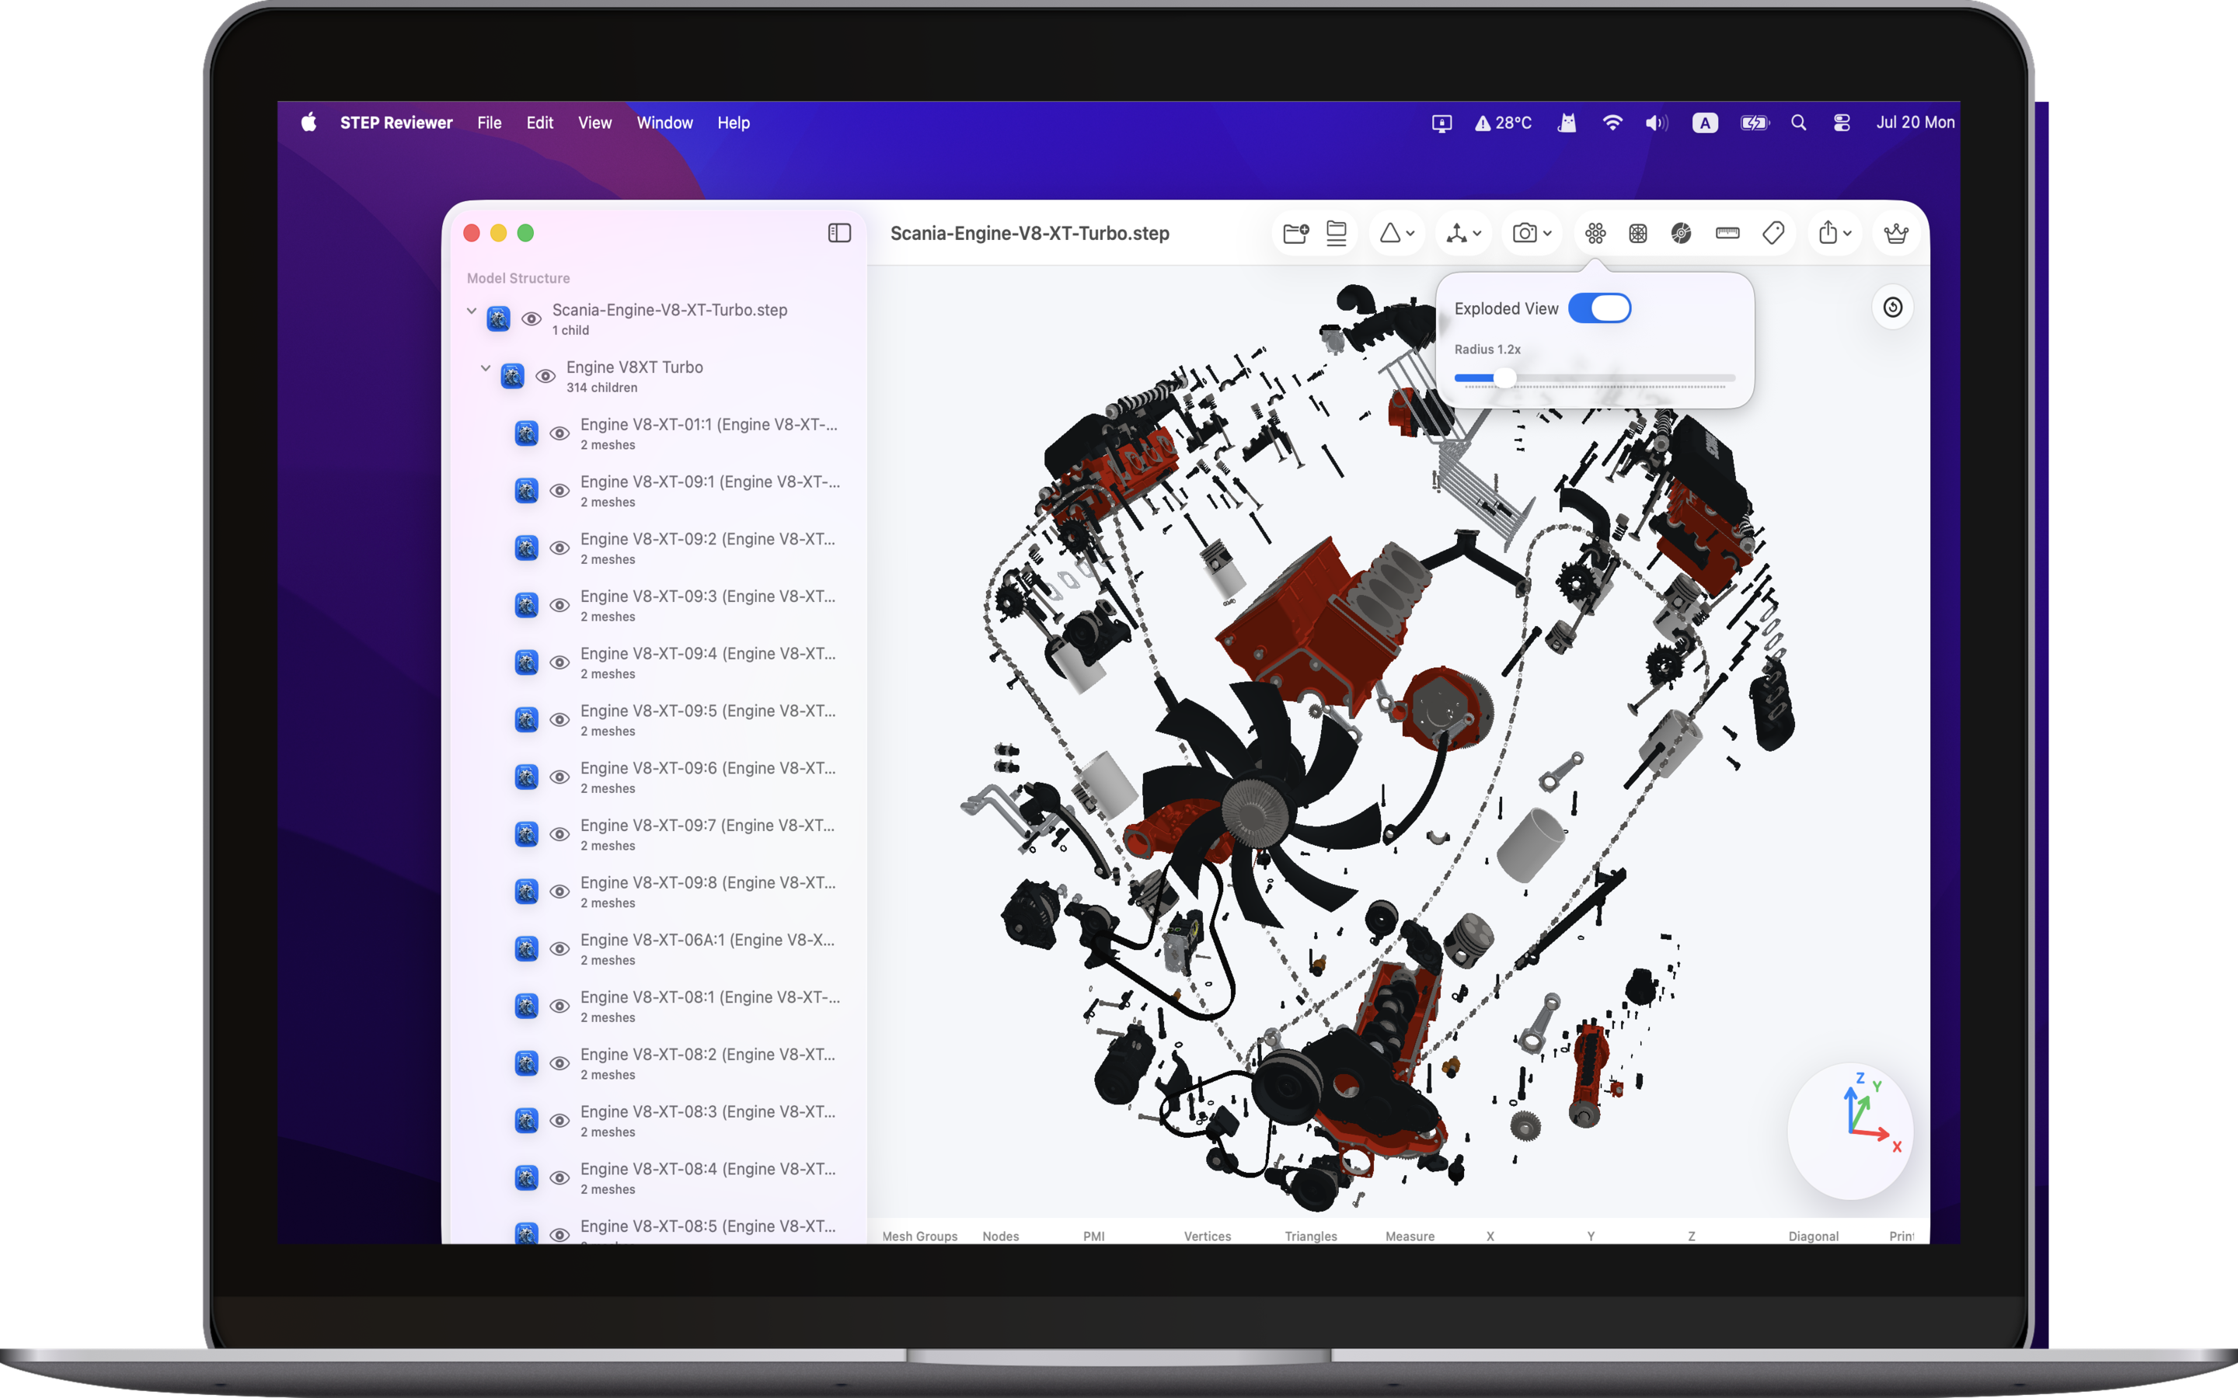This screenshot has width=2238, height=1398.
Task: Click part icon of Engine V8-XT-08:2 row
Action: click(526, 1064)
